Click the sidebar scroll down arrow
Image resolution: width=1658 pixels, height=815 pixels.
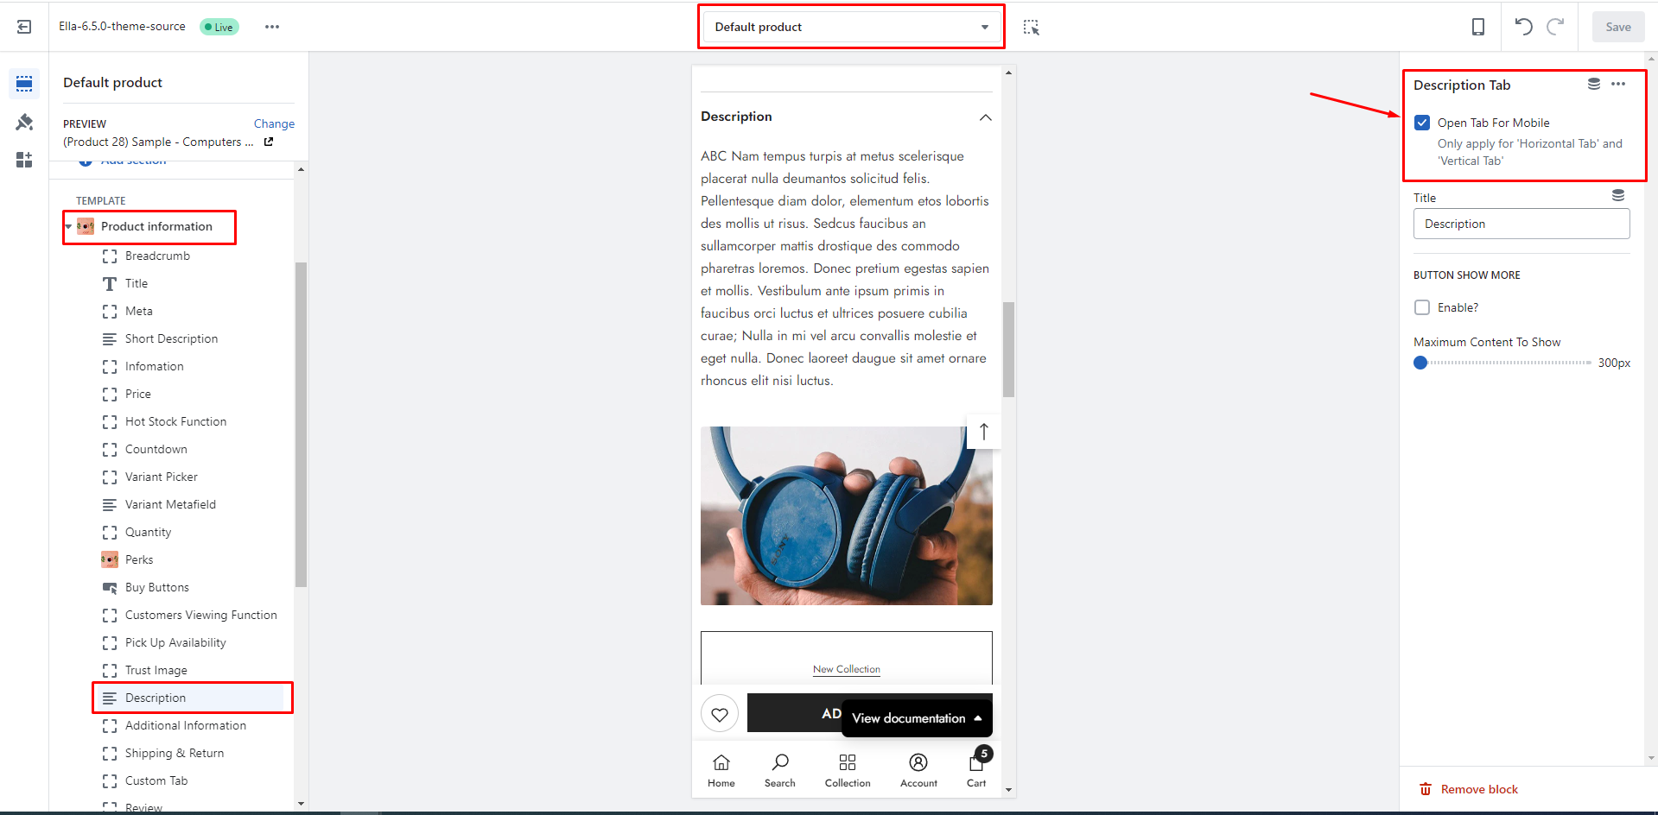click(x=301, y=803)
